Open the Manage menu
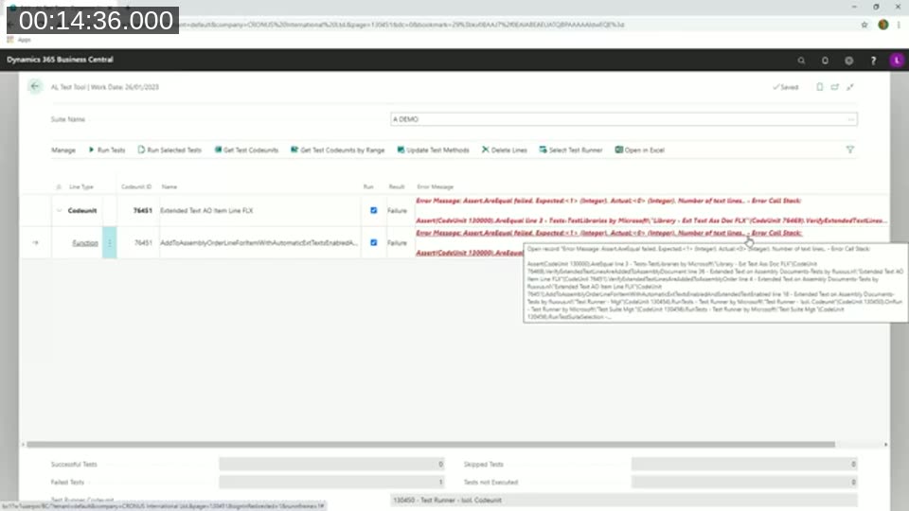Image resolution: width=909 pixels, height=511 pixels. 63,150
